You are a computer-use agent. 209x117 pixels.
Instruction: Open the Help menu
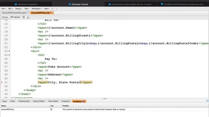click(47, 9)
